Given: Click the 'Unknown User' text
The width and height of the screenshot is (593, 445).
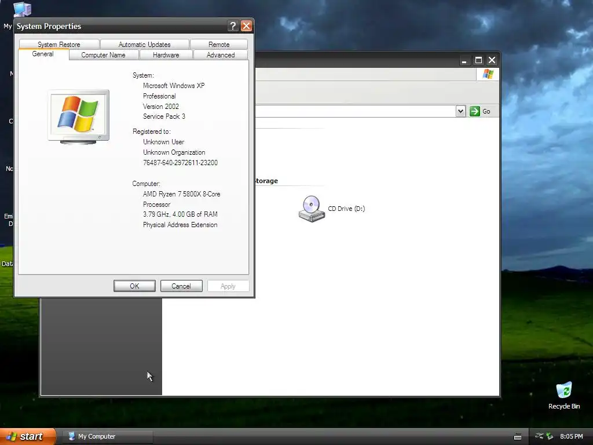Looking at the screenshot, I should click(164, 142).
